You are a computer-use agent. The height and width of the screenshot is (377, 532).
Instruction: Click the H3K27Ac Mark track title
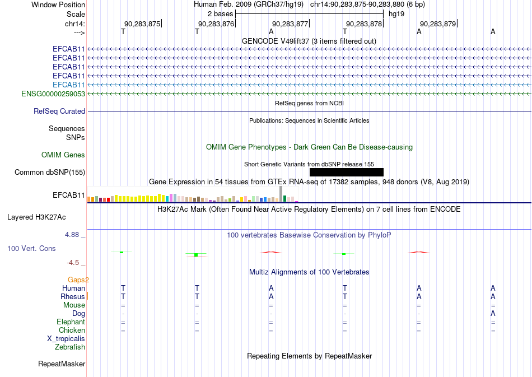pos(309,209)
